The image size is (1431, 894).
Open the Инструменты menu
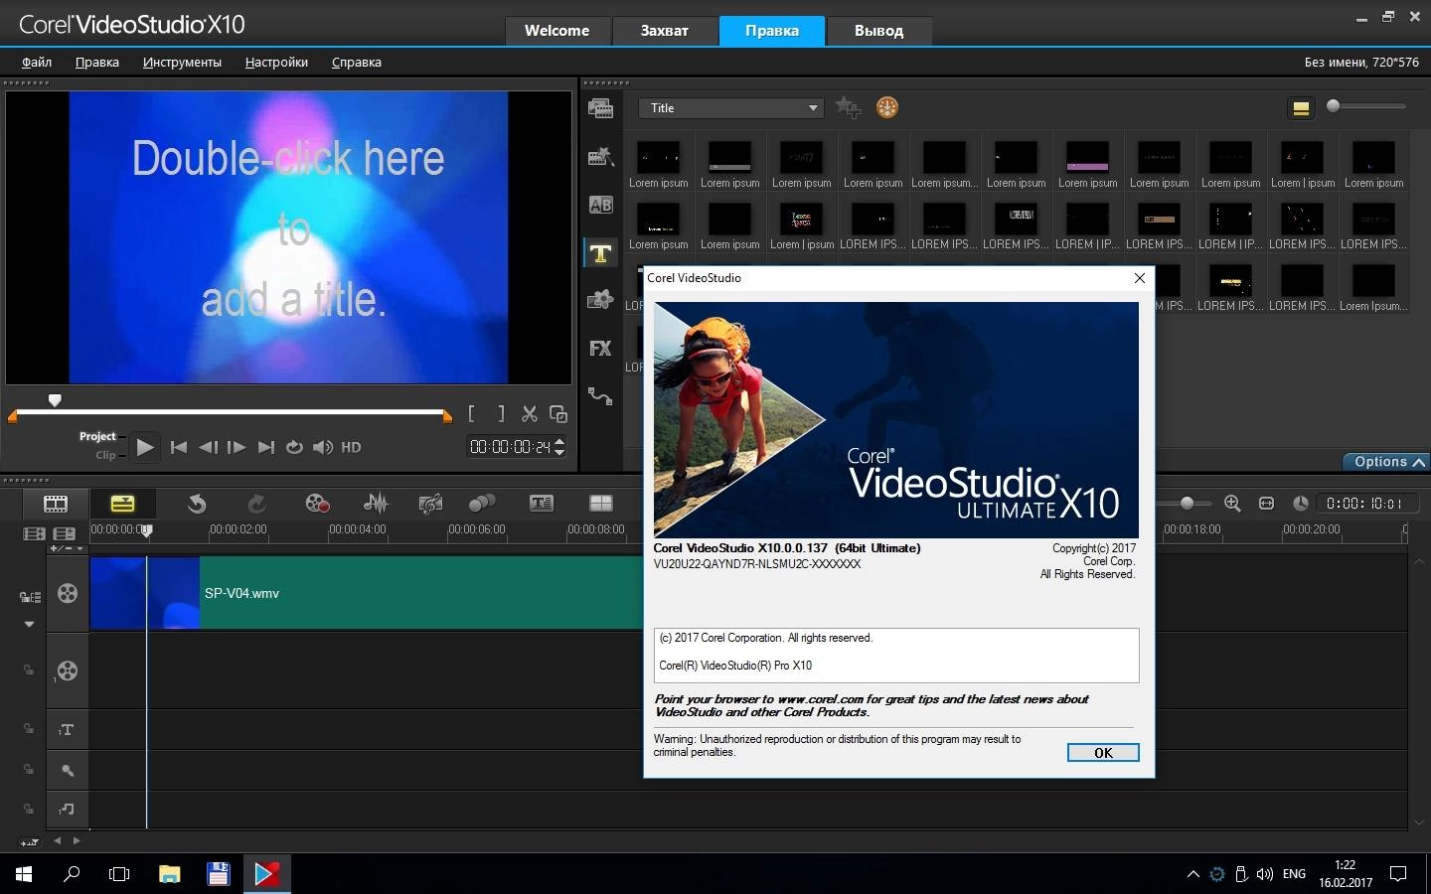point(182,62)
